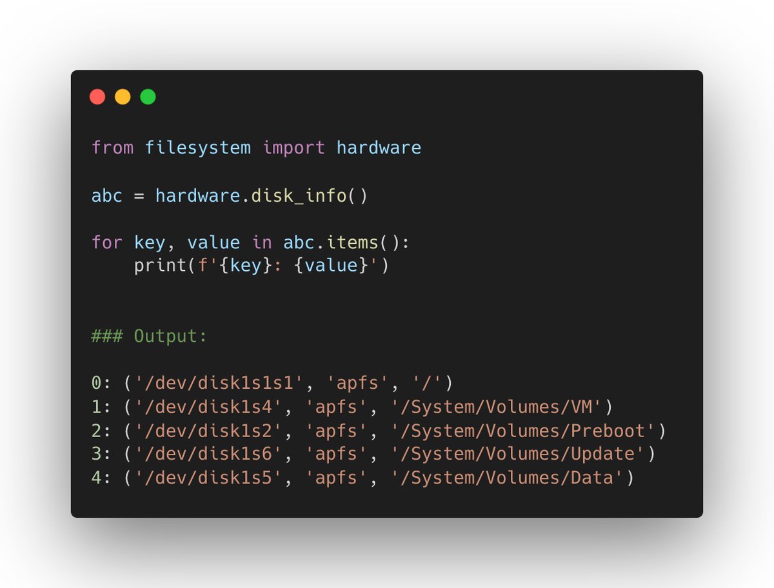The width and height of the screenshot is (774, 588).
Task: Click the 'import' keyword
Action: pyautogui.click(x=293, y=148)
